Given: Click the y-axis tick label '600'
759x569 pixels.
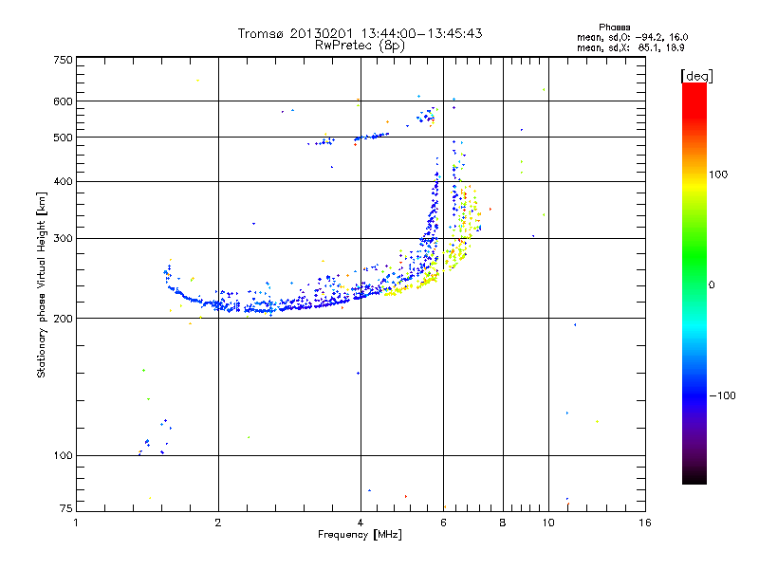Looking at the screenshot, I should point(64,101).
